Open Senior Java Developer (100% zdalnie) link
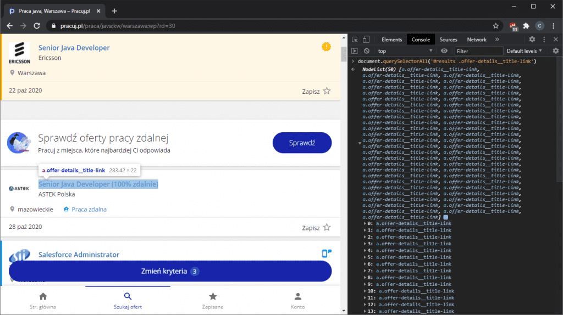This screenshot has height=315, width=563. tap(98, 184)
